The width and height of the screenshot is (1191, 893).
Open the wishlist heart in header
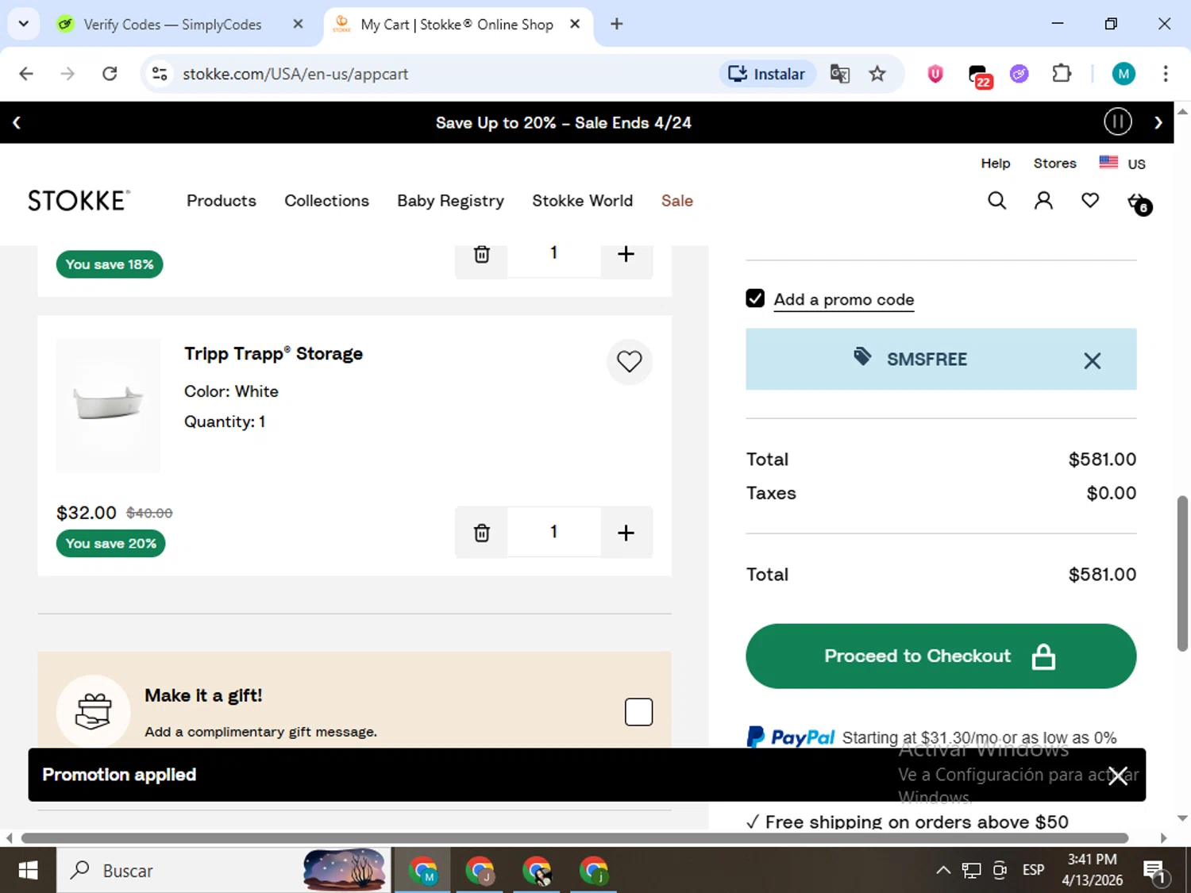pos(1090,201)
